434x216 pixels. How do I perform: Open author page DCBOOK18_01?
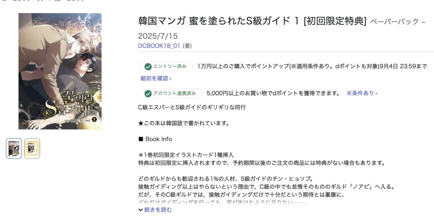pyautogui.click(x=159, y=46)
